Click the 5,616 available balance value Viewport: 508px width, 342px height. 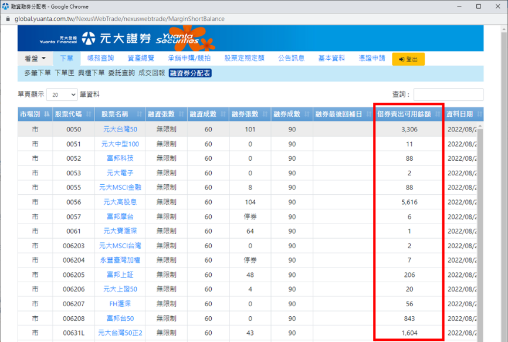pyautogui.click(x=409, y=202)
